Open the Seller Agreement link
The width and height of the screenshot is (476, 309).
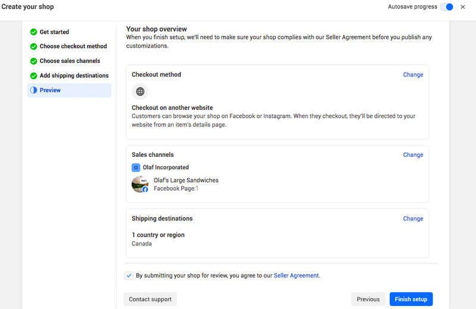pyautogui.click(x=296, y=276)
